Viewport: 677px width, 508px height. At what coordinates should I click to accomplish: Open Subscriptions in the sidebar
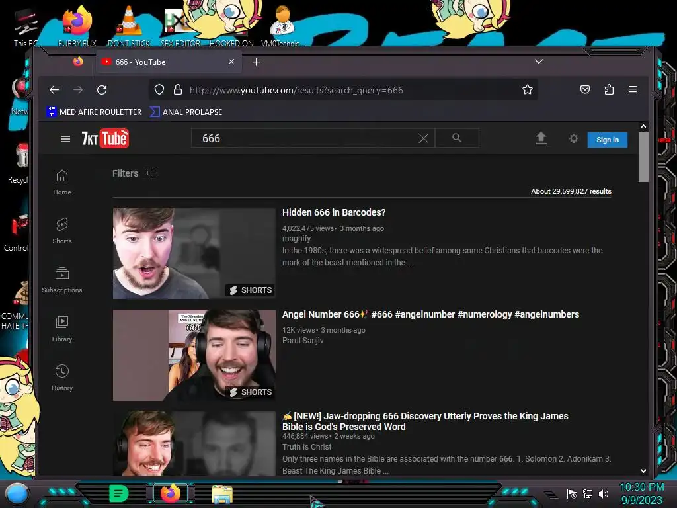(x=62, y=280)
